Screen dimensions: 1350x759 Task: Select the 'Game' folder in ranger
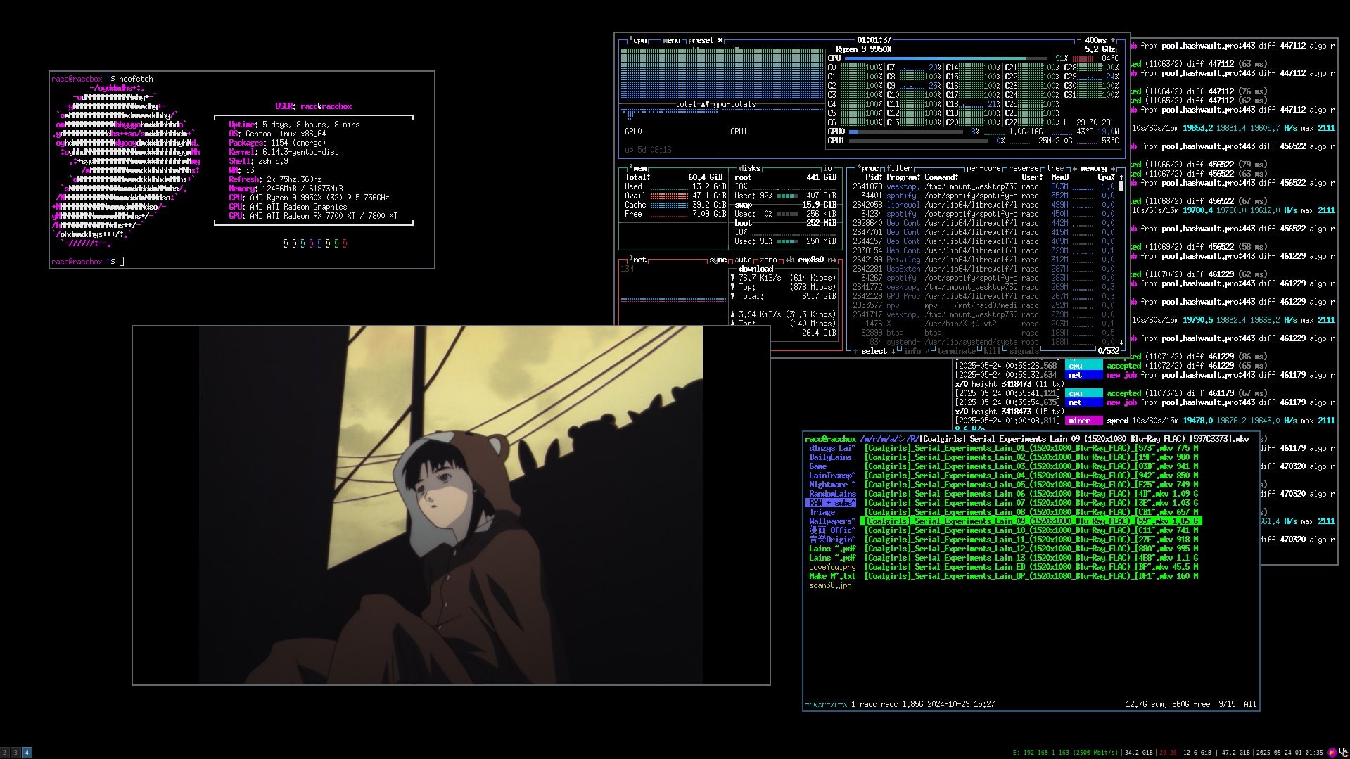click(817, 466)
